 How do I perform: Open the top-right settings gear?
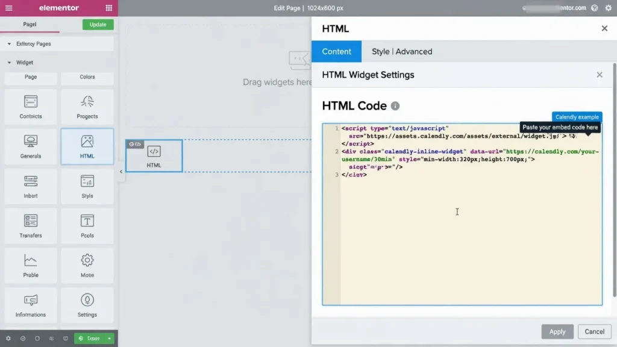coord(609,8)
